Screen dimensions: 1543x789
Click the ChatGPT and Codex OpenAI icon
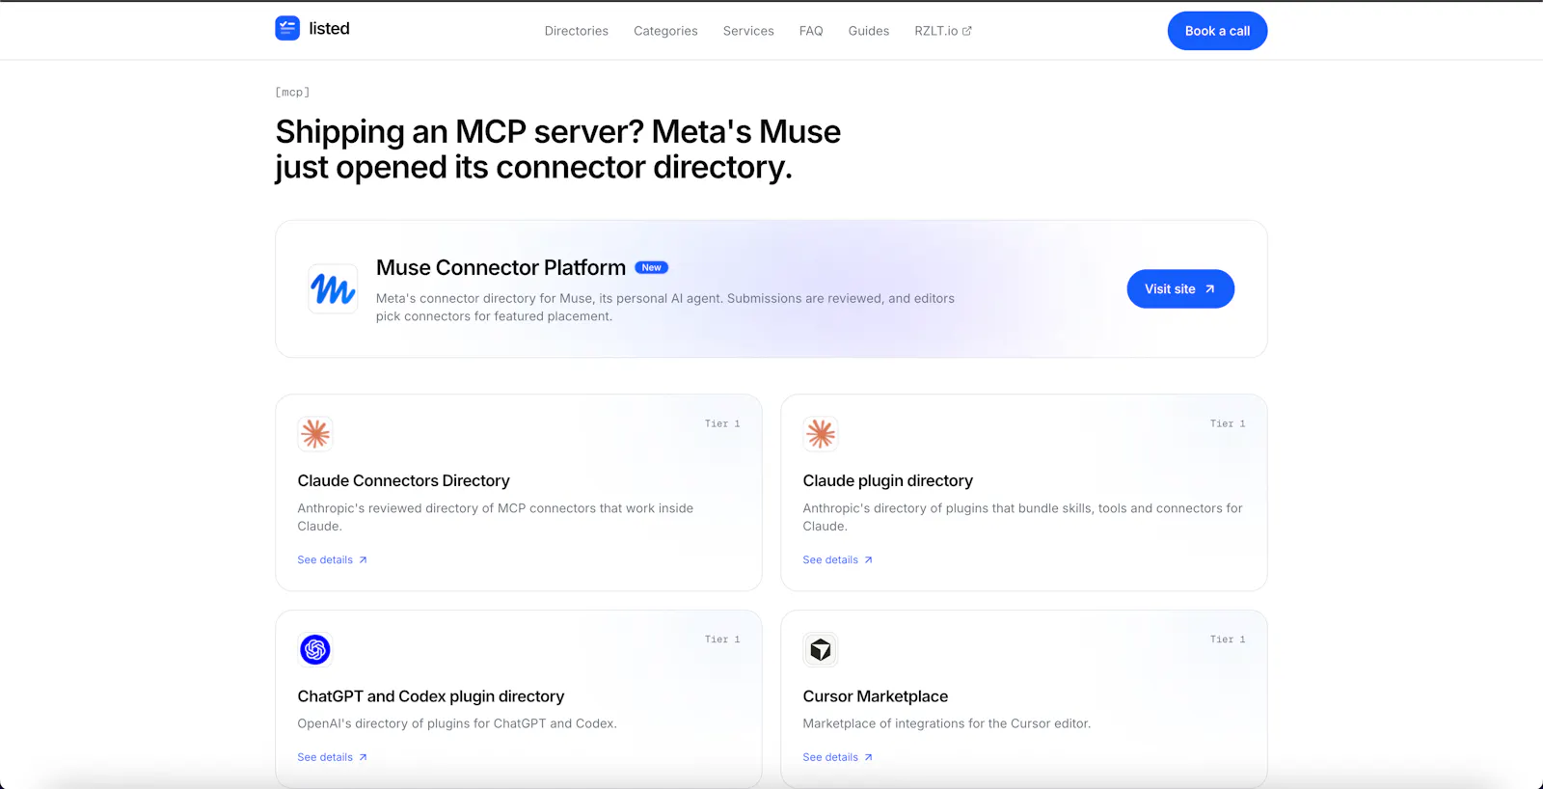[315, 650]
